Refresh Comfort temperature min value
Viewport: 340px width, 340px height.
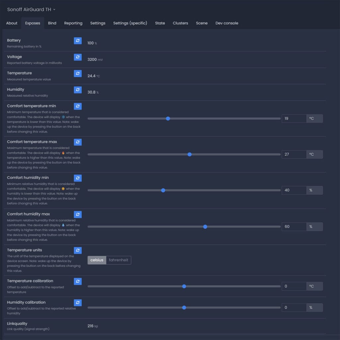78,106
